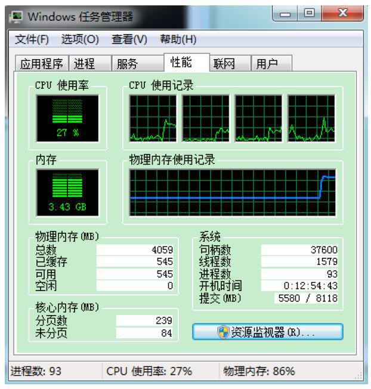
Task: Open the 文件(F) menu
Action: click(x=32, y=39)
